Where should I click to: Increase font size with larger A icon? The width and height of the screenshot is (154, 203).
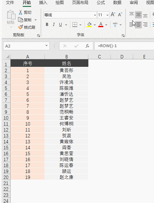click(x=113, y=14)
